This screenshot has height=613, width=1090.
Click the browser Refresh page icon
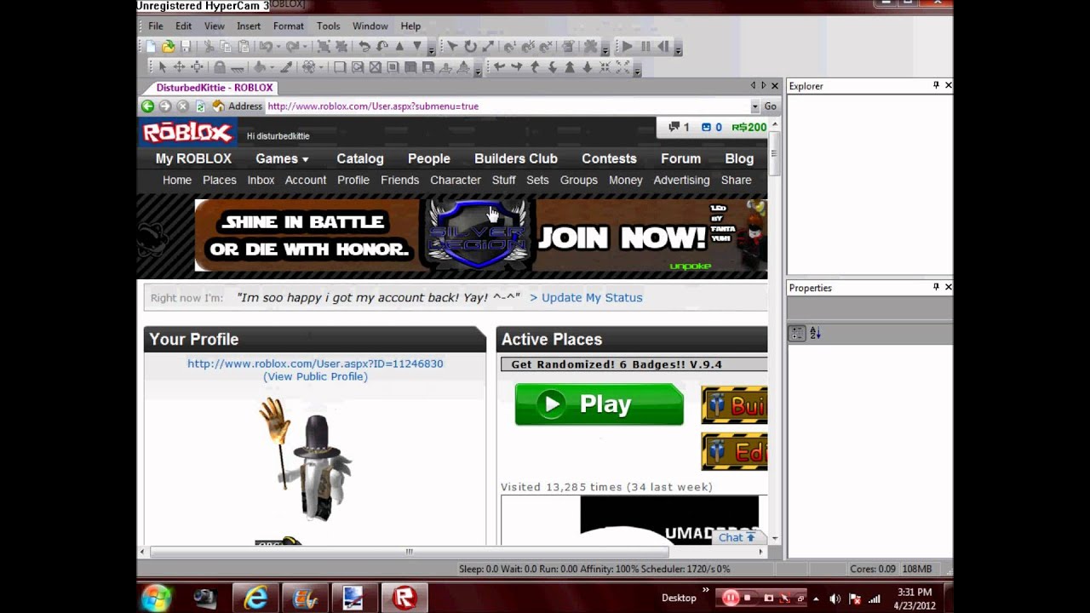pos(200,106)
